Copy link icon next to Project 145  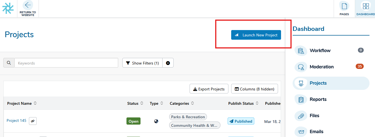click(33, 121)
